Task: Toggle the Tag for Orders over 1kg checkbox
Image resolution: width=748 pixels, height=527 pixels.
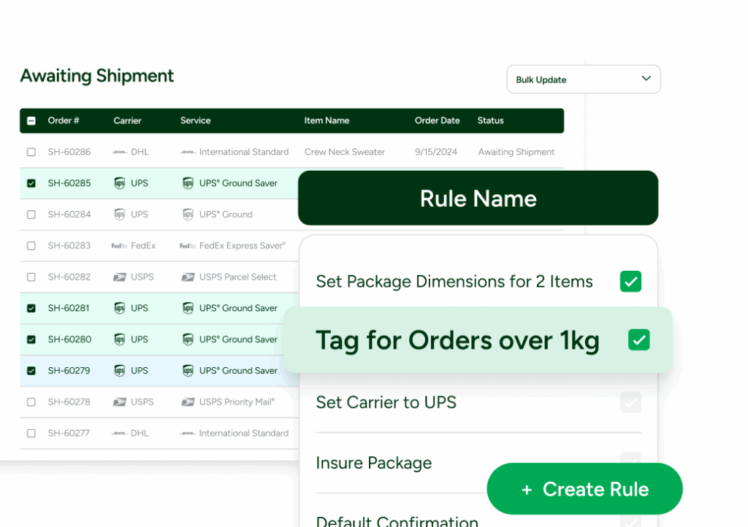Action: [x=638, y=340]
